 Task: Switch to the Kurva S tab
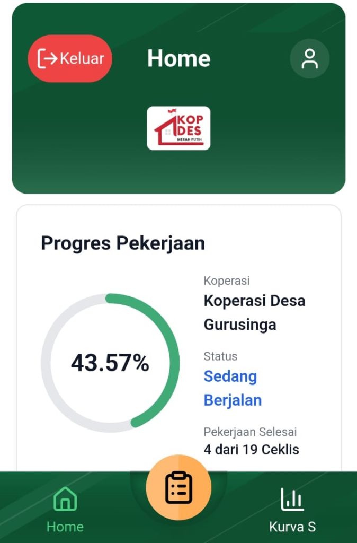click(x=292, y=527)
